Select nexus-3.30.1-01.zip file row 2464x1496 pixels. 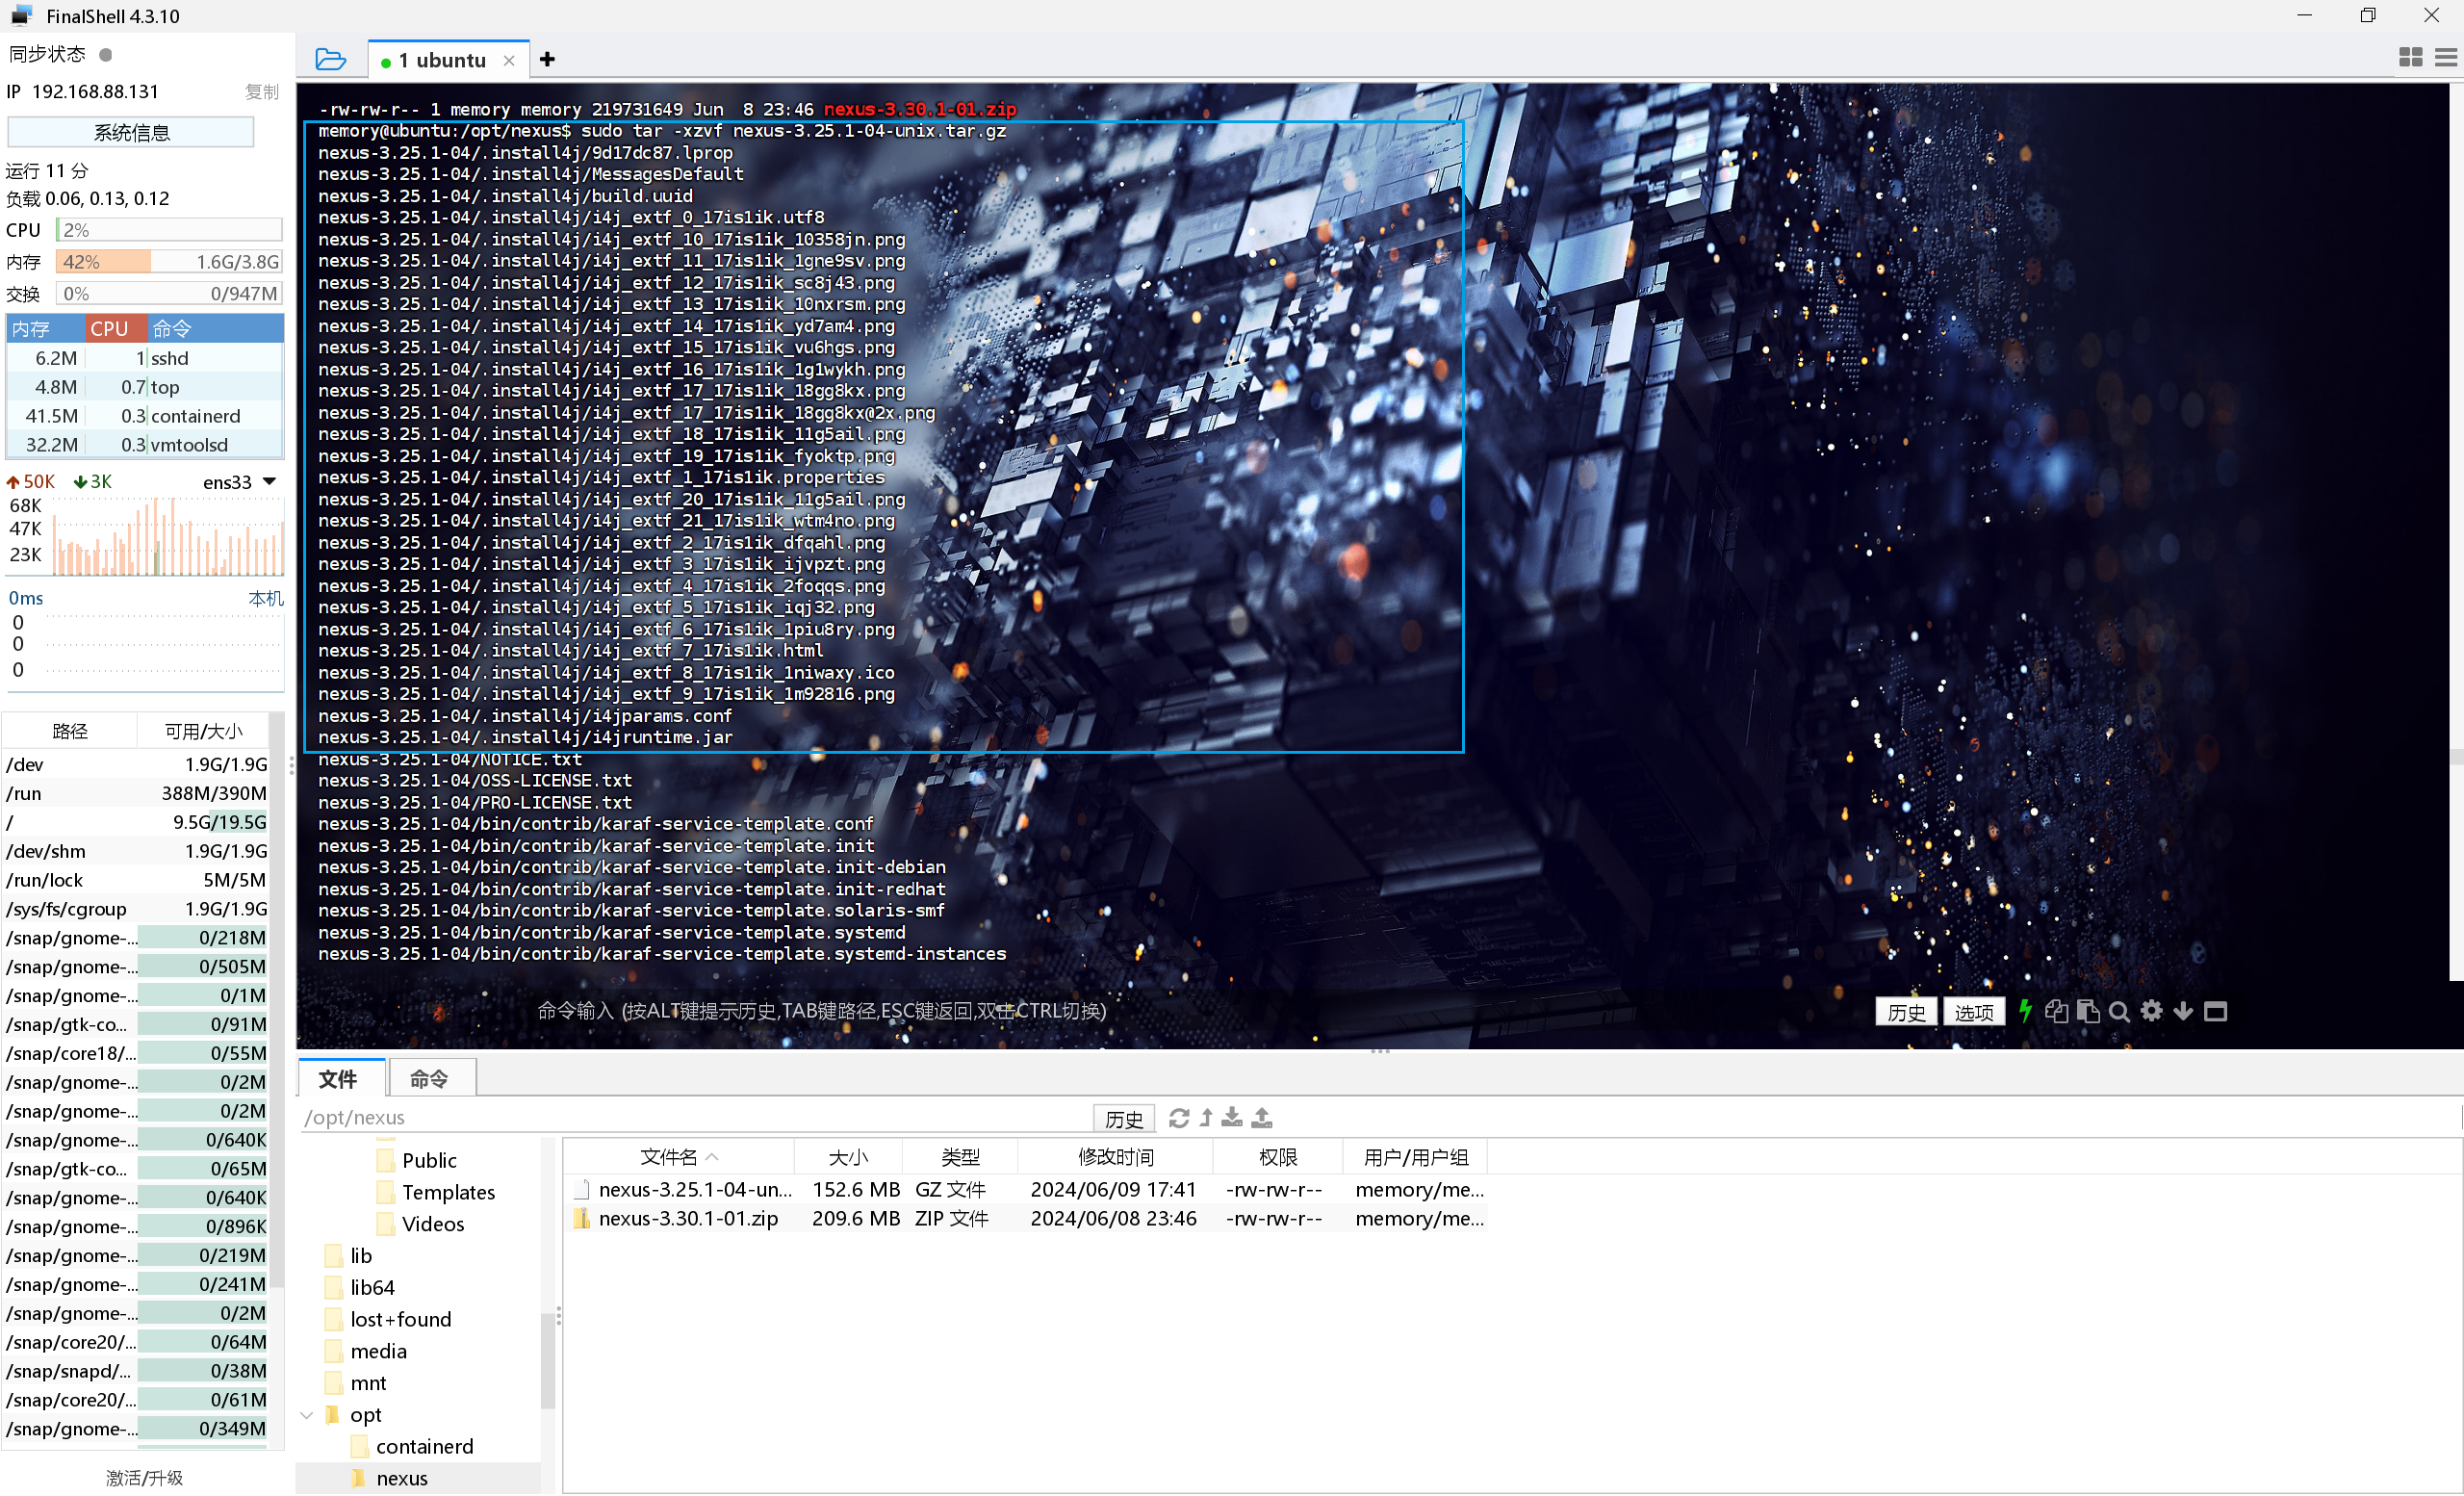(1026, 1218)
